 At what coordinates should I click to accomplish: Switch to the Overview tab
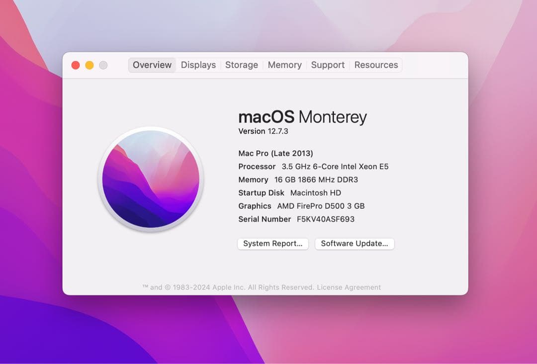point(152,65)
